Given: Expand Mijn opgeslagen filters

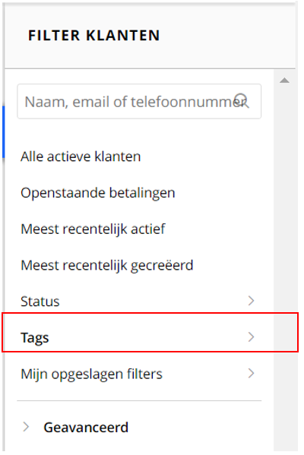Looking at the screenshot, I should (139, 374).
